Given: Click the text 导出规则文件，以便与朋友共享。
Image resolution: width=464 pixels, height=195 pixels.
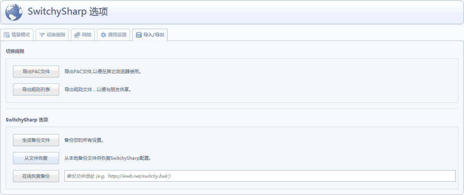Looking at the screenshot, I should click(98, 90).
